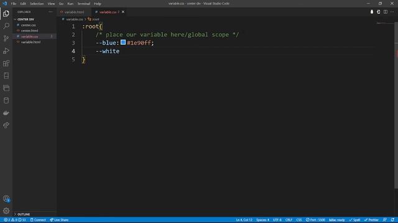Click the leftmost editor toolbar action icon
This screenshot has height=223, width=398.
click(372, 12)
